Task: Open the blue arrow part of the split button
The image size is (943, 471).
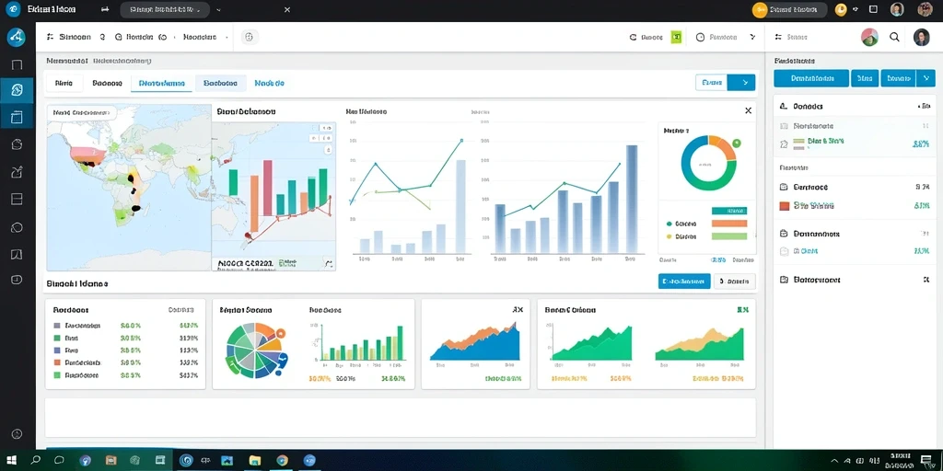Action: click(741, 83)
